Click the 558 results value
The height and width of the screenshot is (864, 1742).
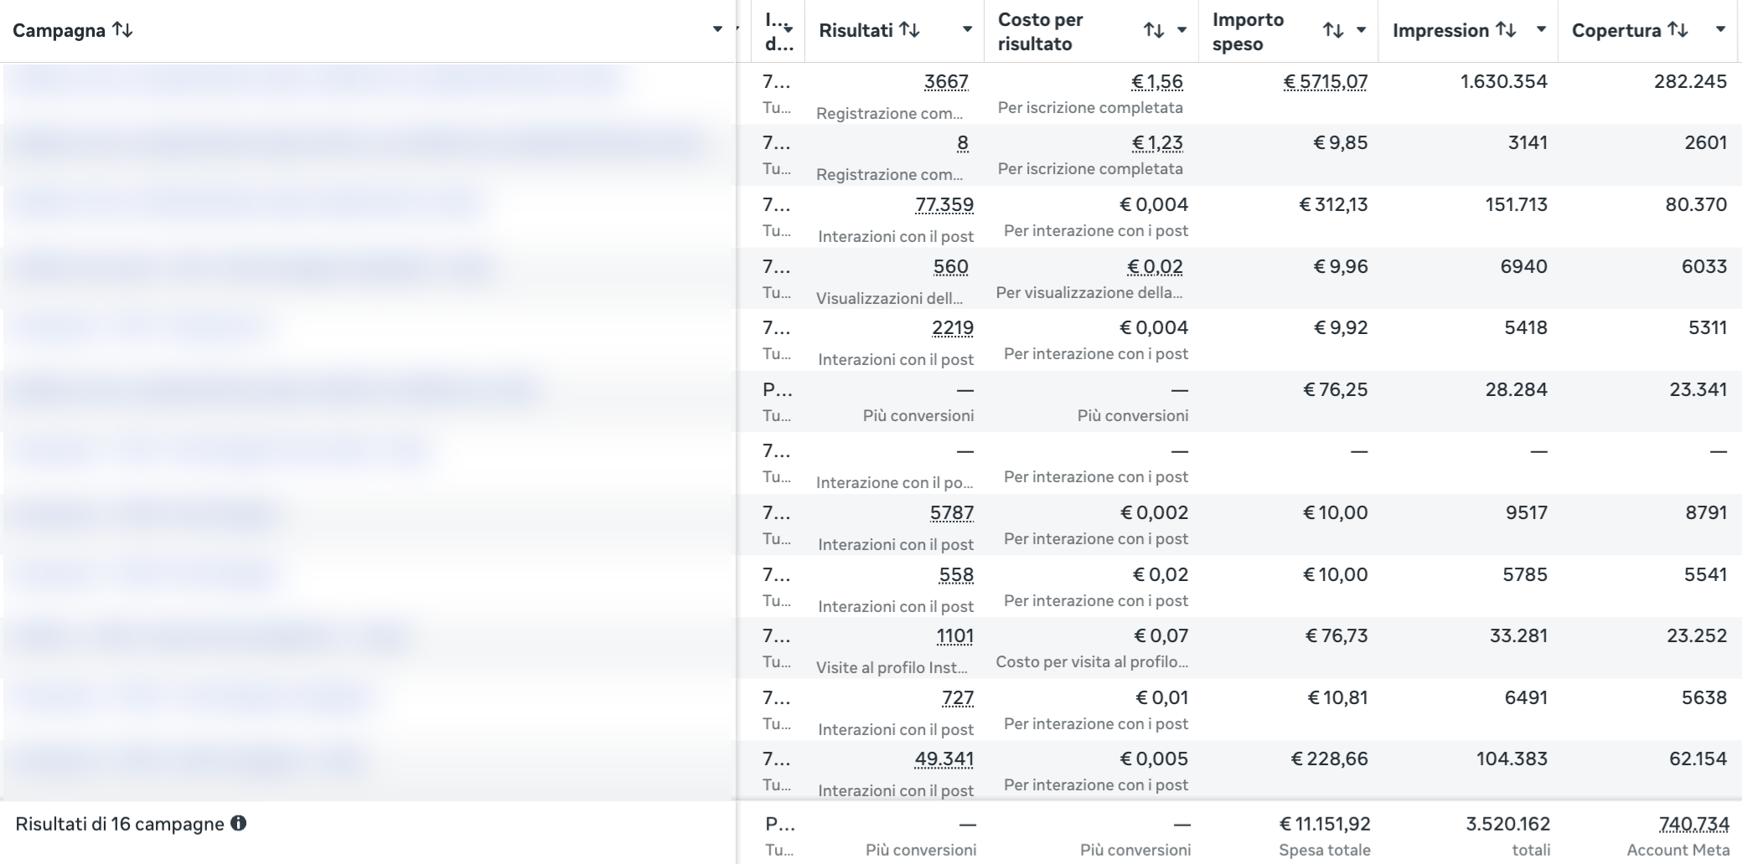click(x=956, y=575)
